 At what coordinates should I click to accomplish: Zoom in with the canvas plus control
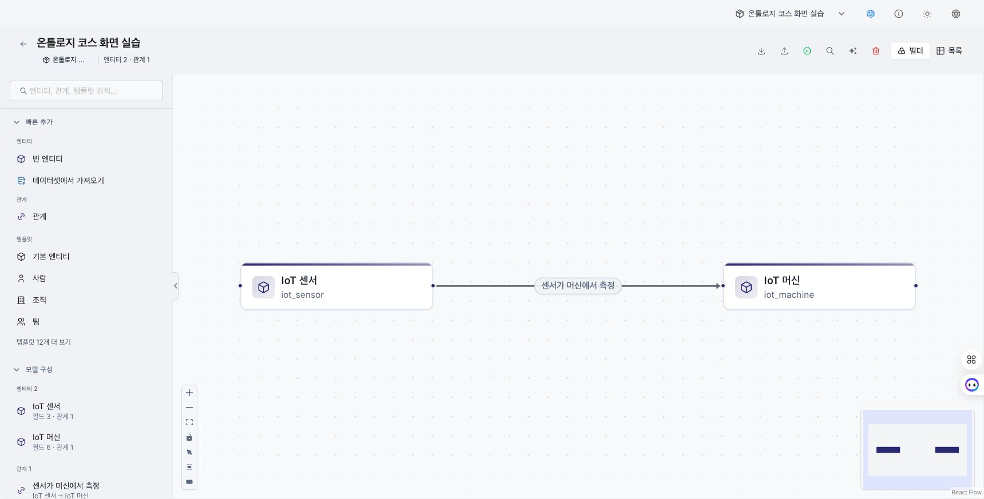point(189,393)
